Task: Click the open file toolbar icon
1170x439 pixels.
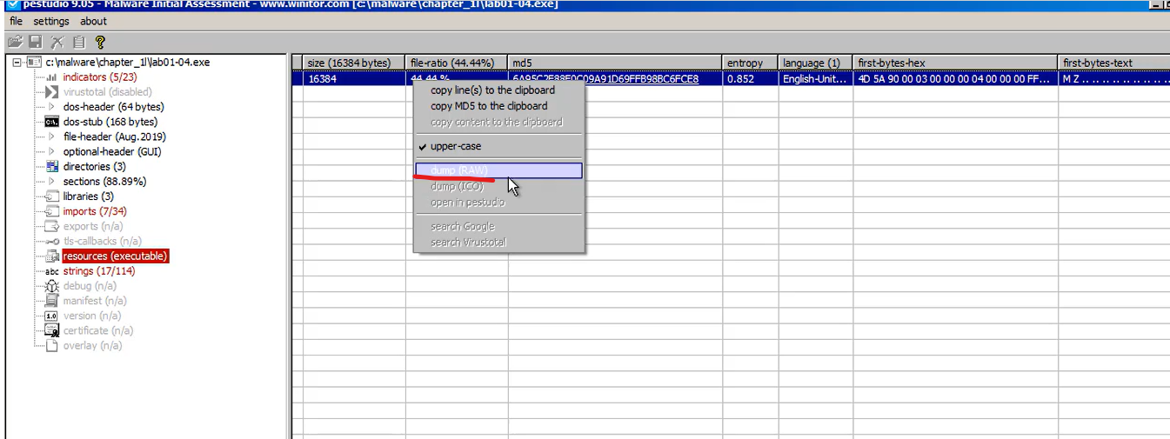Action: click(14, 42)
